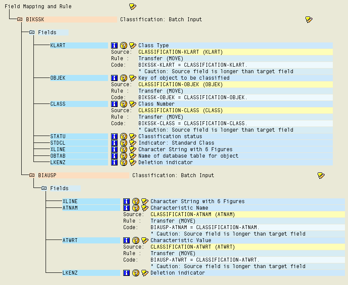Select the CLASSIFICATION-OBJEK source field text
This screenshot has width=348, height=285.
[x=174, y=84]
